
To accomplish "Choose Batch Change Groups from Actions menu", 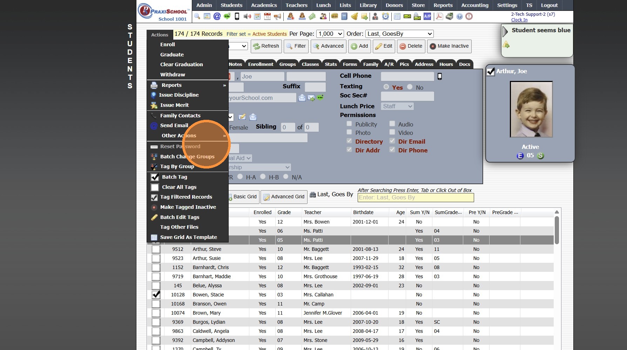I will click(187, 157).
